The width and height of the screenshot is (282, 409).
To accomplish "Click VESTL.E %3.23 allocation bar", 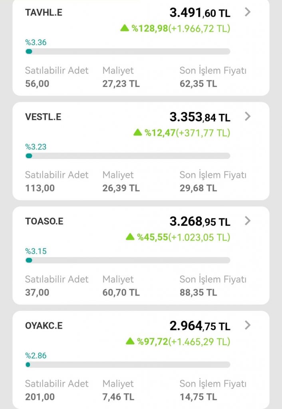I will click(x=127, y=156).
